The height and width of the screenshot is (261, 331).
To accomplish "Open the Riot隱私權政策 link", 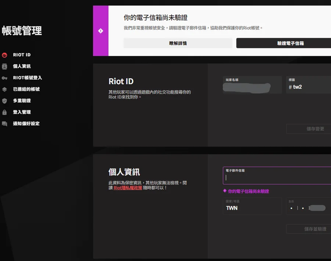I will 128,188.
